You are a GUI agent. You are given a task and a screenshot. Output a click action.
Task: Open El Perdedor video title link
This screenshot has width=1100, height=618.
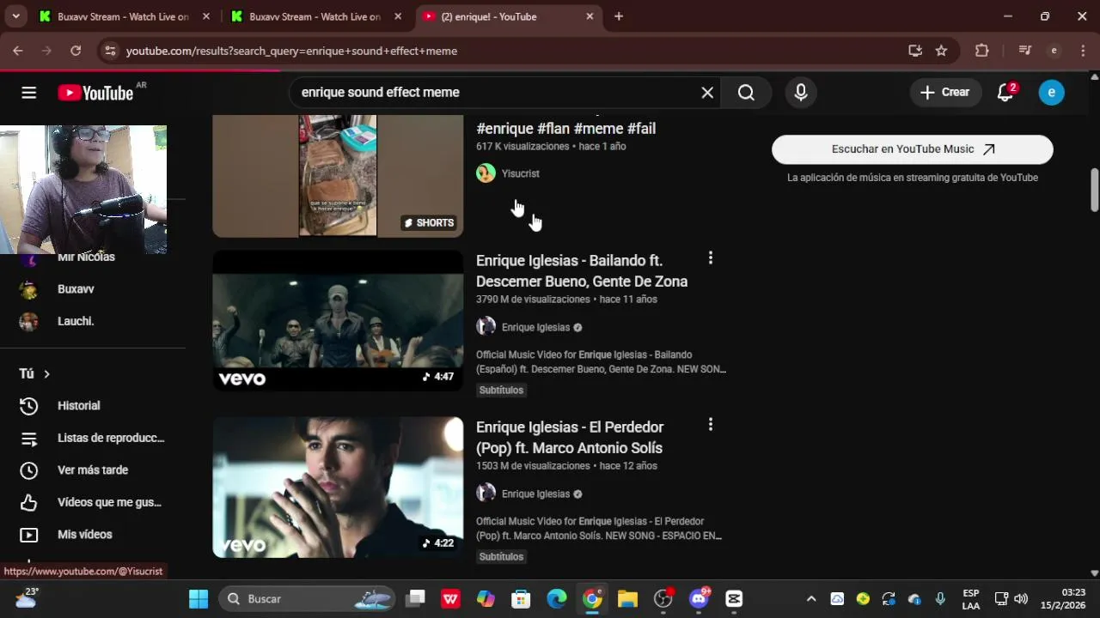[570, 437]
